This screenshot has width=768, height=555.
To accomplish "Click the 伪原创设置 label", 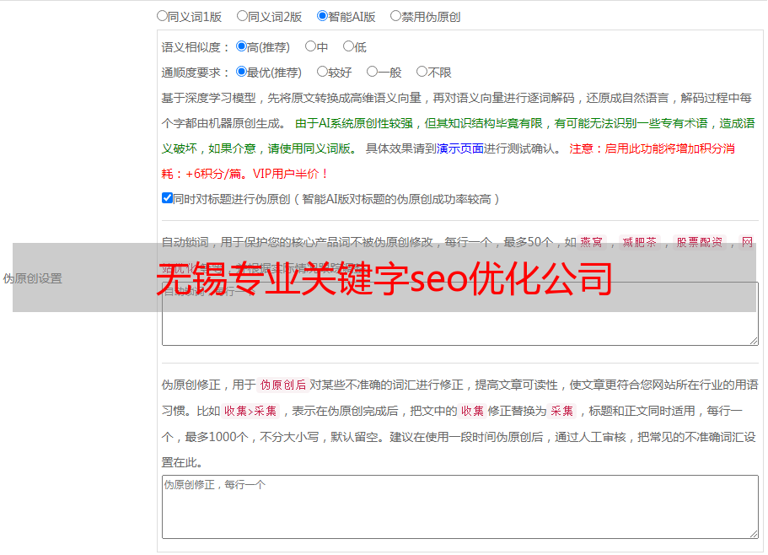I will coord(32,278).
